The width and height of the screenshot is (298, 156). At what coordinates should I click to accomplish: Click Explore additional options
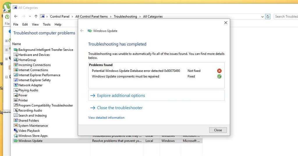pyautogui.click(x=156, y=95)
